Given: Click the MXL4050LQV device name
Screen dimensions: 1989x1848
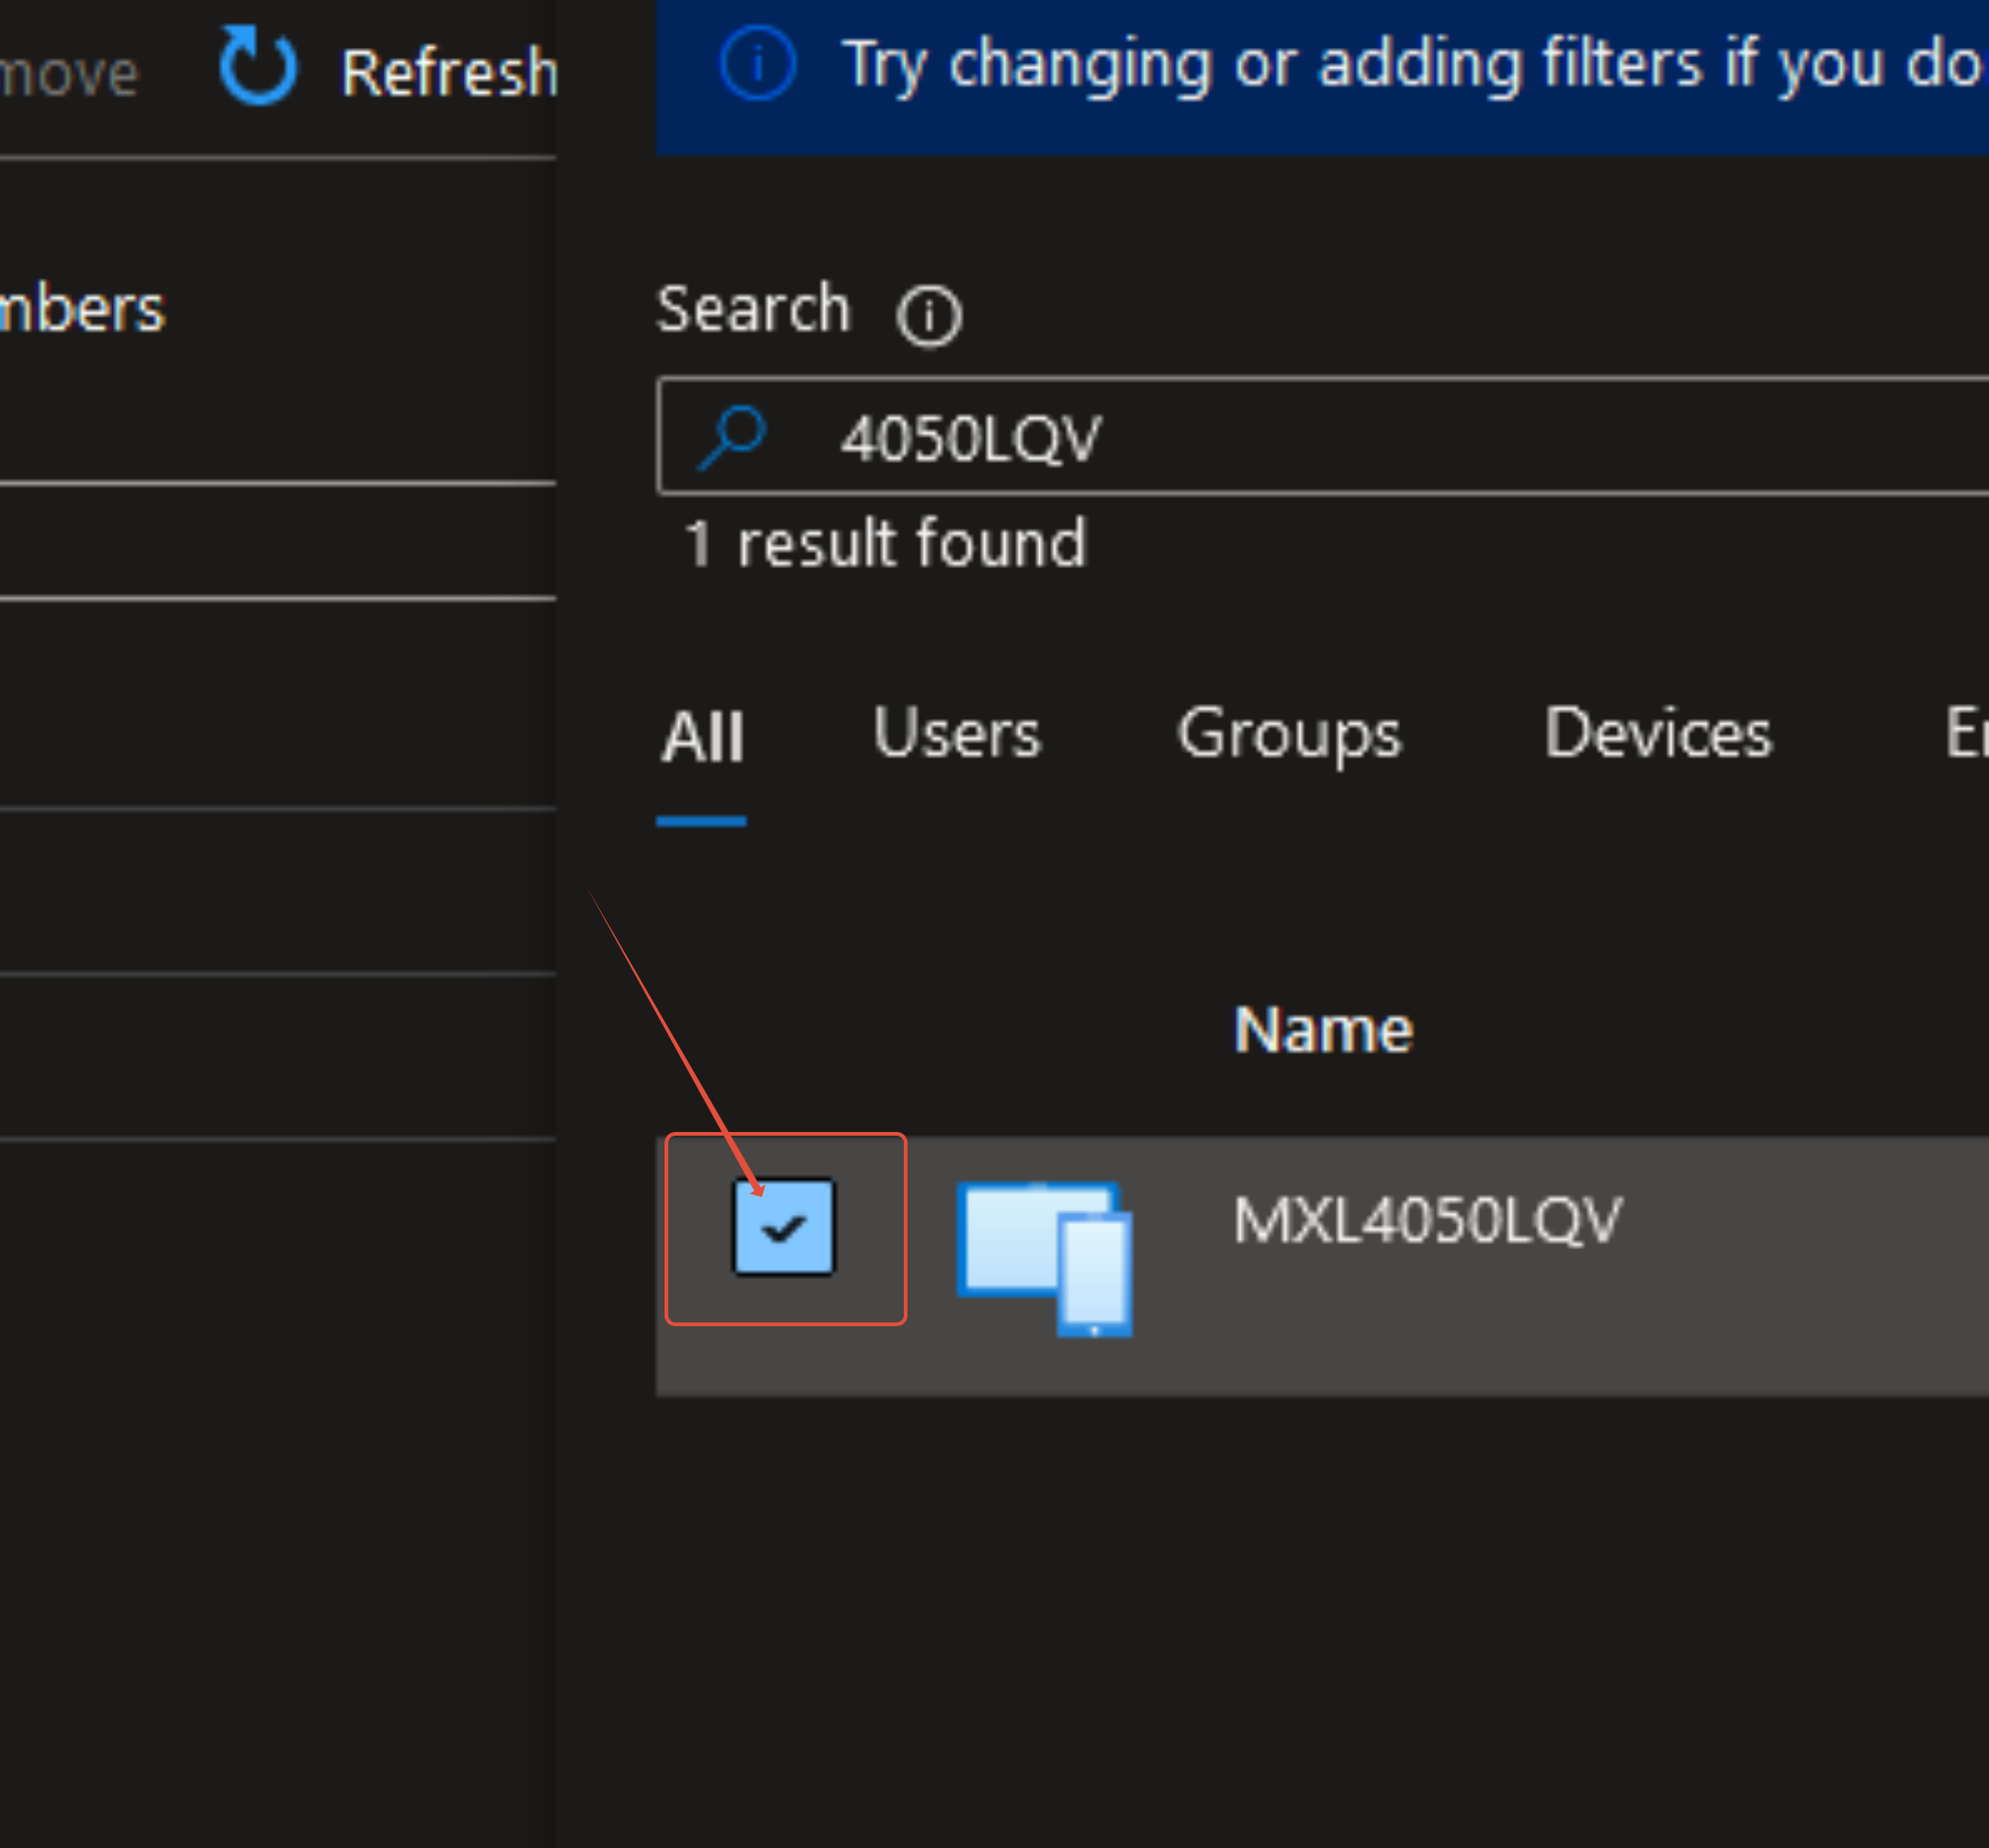Looking at the screenshot, I should [1426, 1220].
